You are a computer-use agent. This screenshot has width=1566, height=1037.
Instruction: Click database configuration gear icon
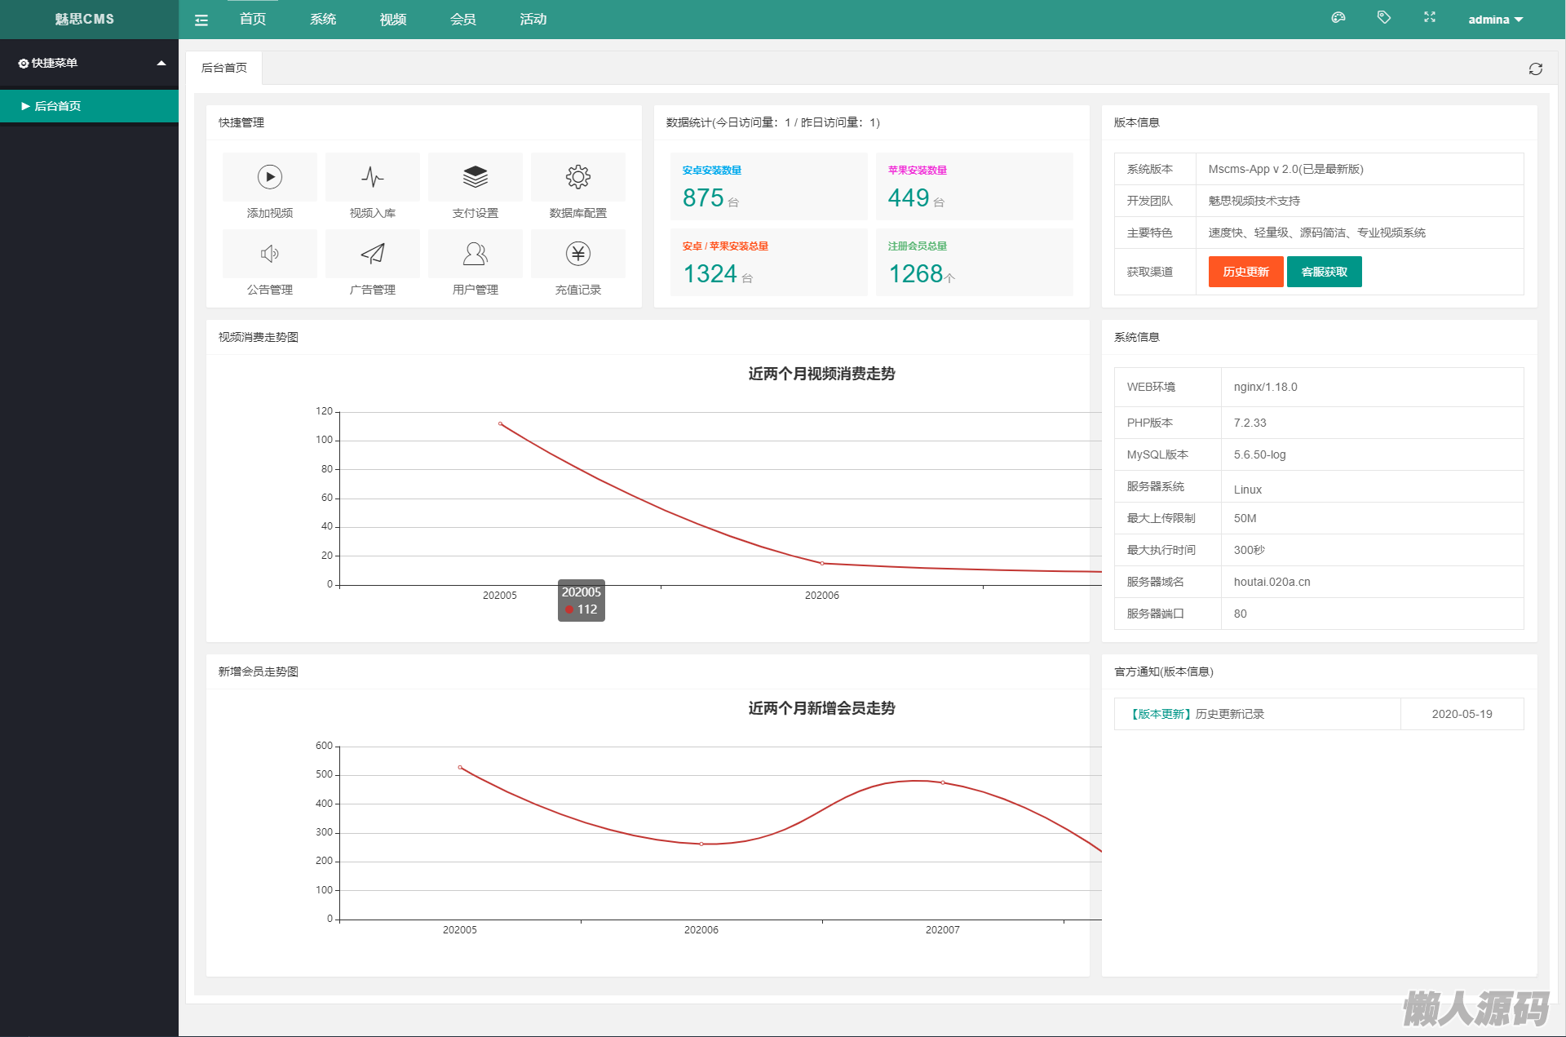pyautogui.click(x=577, y=177)
